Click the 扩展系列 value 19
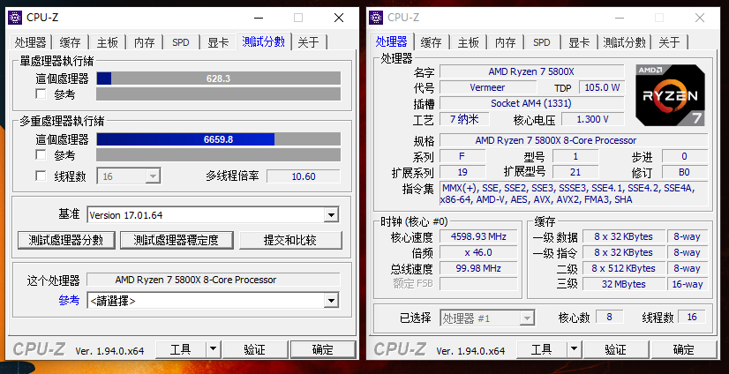This screenshot has width=729, height=374. tap(462, 172)
